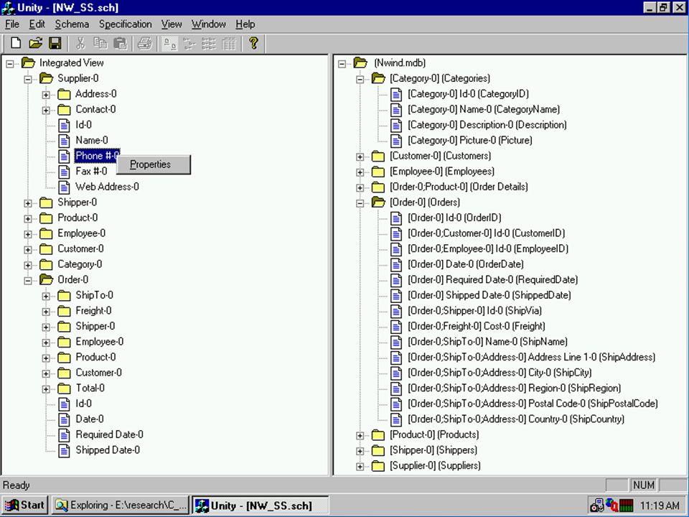Image resolution: width=689 pixels, height=517 pixels.
Task: Collapse the Order-0 node in left pane
Action: click(28, 281)
